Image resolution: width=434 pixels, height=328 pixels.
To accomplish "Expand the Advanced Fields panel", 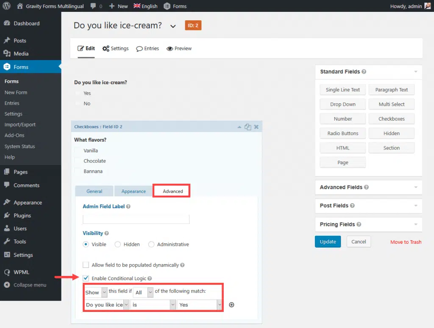I will click(x=416, y=187).
